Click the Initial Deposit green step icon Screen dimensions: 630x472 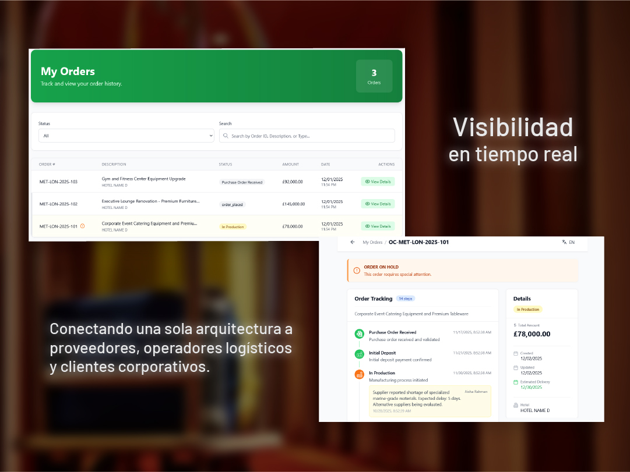tap(360, 354)
